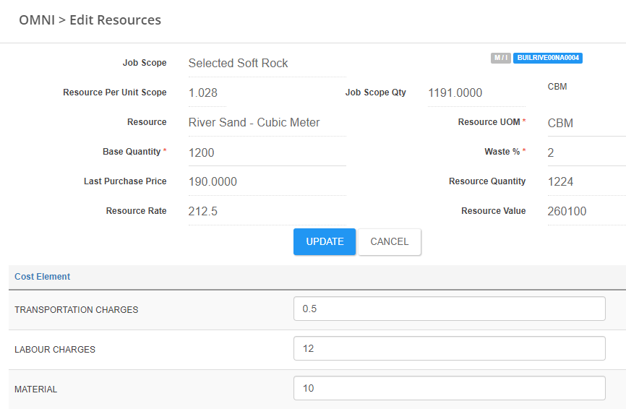Select the Labour Charges input box
Image resolution: width=626 pixels, height=409 pixels.
(x=449, y=348)
